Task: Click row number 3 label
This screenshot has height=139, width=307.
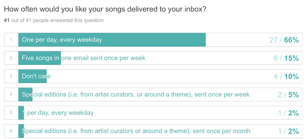Action: [11, 76]
